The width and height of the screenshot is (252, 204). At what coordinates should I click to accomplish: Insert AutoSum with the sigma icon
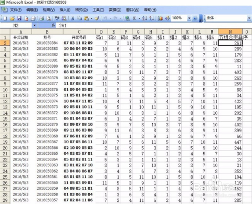[x=134, y=18]
